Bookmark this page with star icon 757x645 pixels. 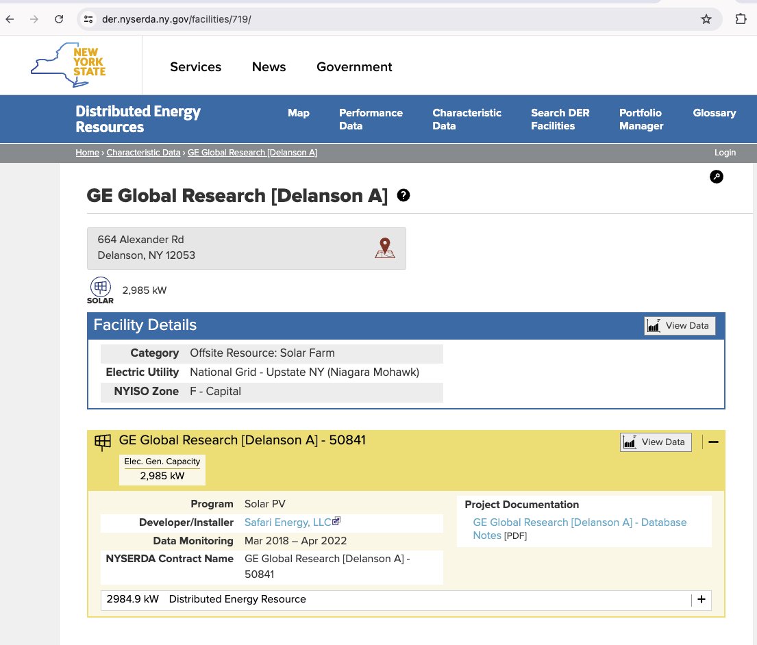pos(706,19)
